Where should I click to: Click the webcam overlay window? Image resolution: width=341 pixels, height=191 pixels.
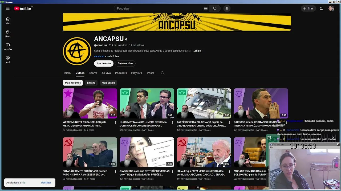(304, 167)
